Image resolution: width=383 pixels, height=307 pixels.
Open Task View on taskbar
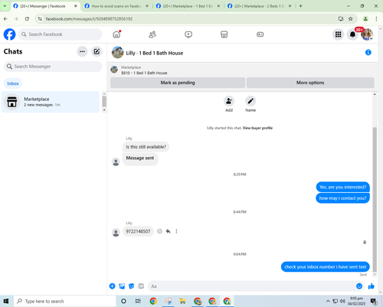[138, 301]
